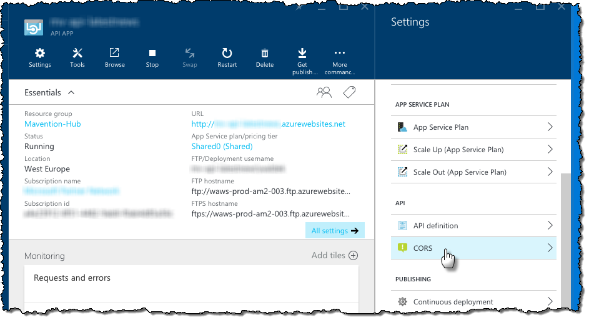Click the APP SERVICE PLAN section header

click(x=422, y=105)
